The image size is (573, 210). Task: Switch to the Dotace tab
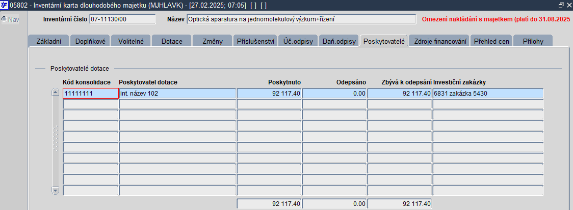[x=172, y=41]
